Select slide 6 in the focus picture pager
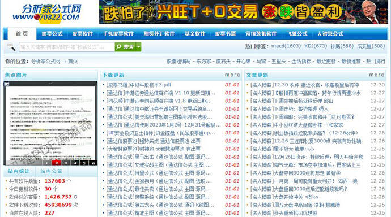This screenshot has width=391, height=217. (93, 163)
